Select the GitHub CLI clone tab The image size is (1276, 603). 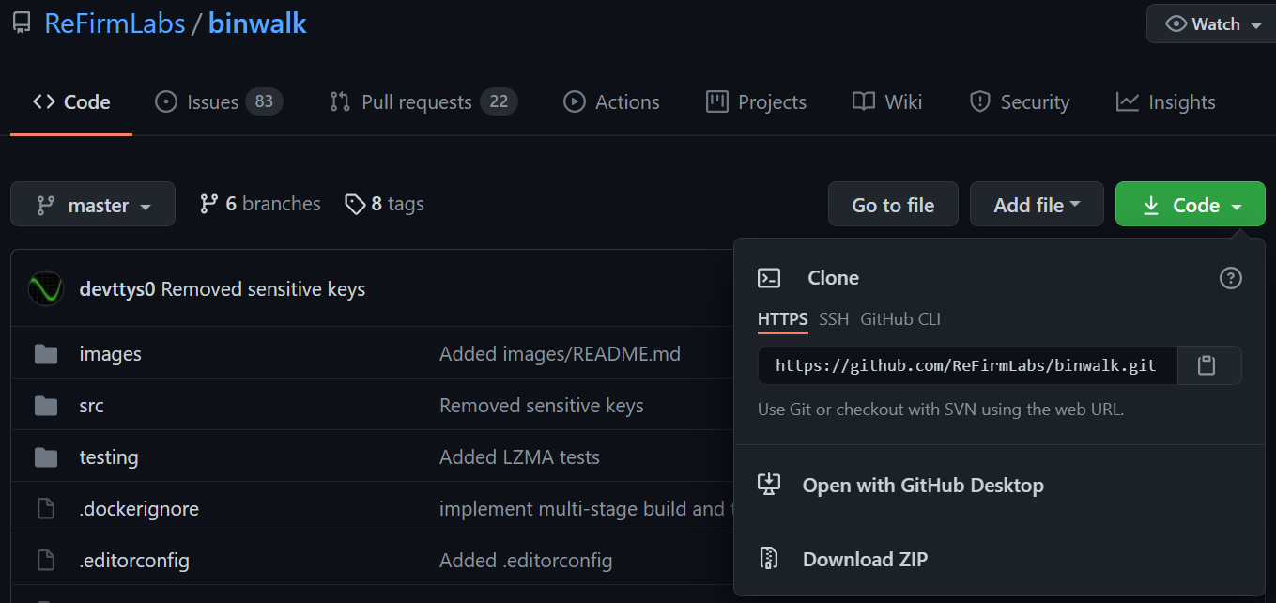pyautogui.click(x=900, y=319)
